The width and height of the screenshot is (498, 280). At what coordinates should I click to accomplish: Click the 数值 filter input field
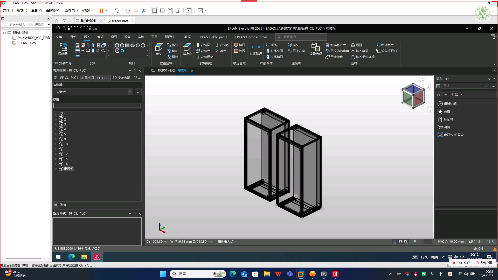(x=97, y=106)
